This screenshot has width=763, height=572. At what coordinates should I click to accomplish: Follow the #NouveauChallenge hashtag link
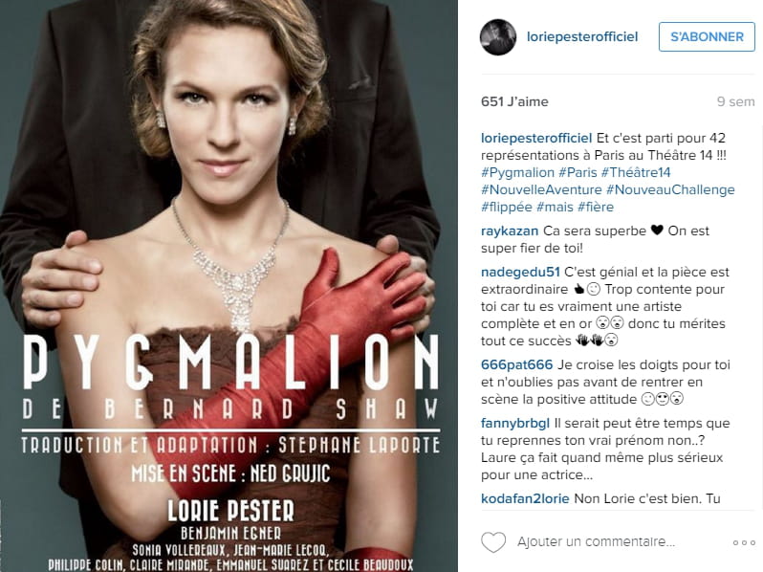click(670, 189)
